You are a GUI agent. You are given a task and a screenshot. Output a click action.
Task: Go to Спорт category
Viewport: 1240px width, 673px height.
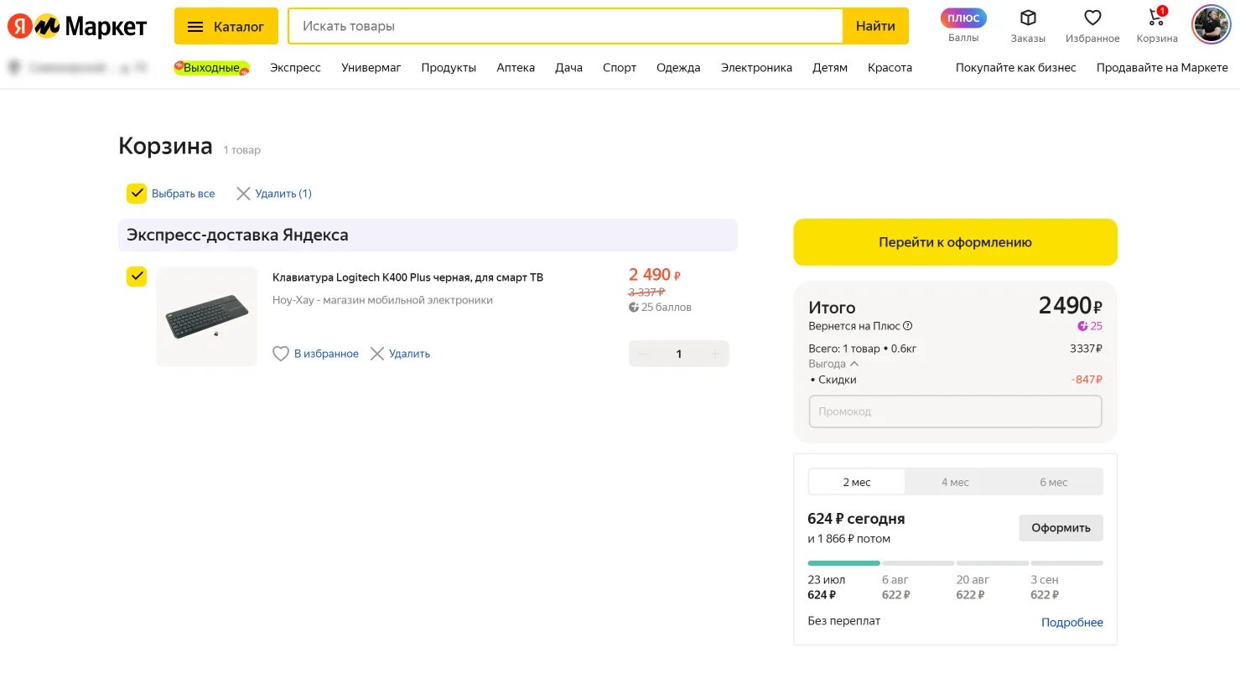(620, 68)
